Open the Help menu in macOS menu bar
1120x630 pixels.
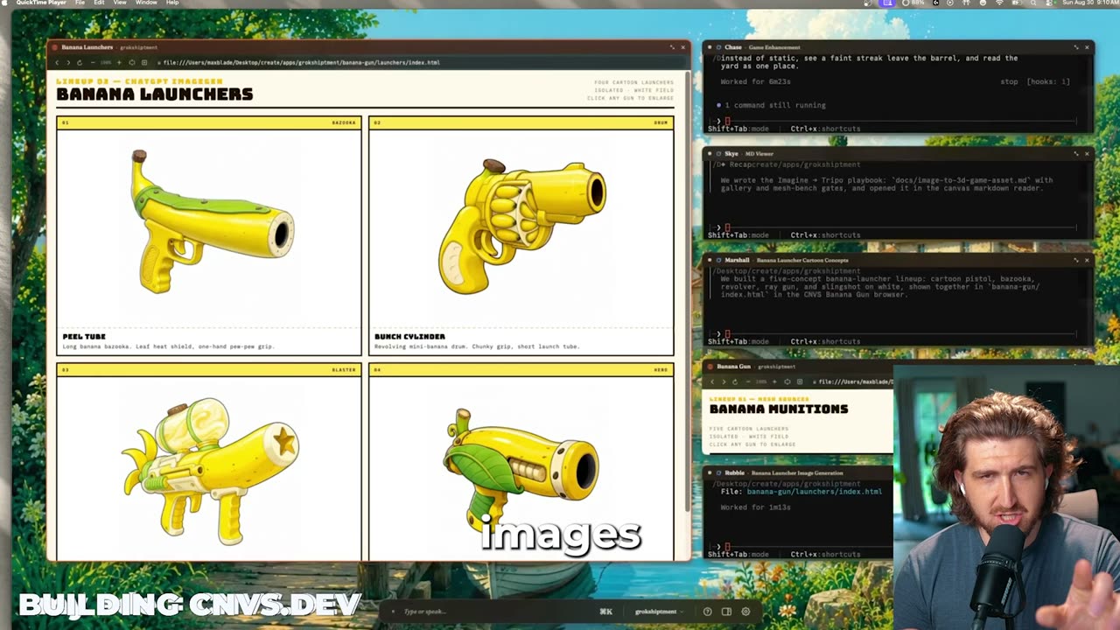(x=172, y=3)
